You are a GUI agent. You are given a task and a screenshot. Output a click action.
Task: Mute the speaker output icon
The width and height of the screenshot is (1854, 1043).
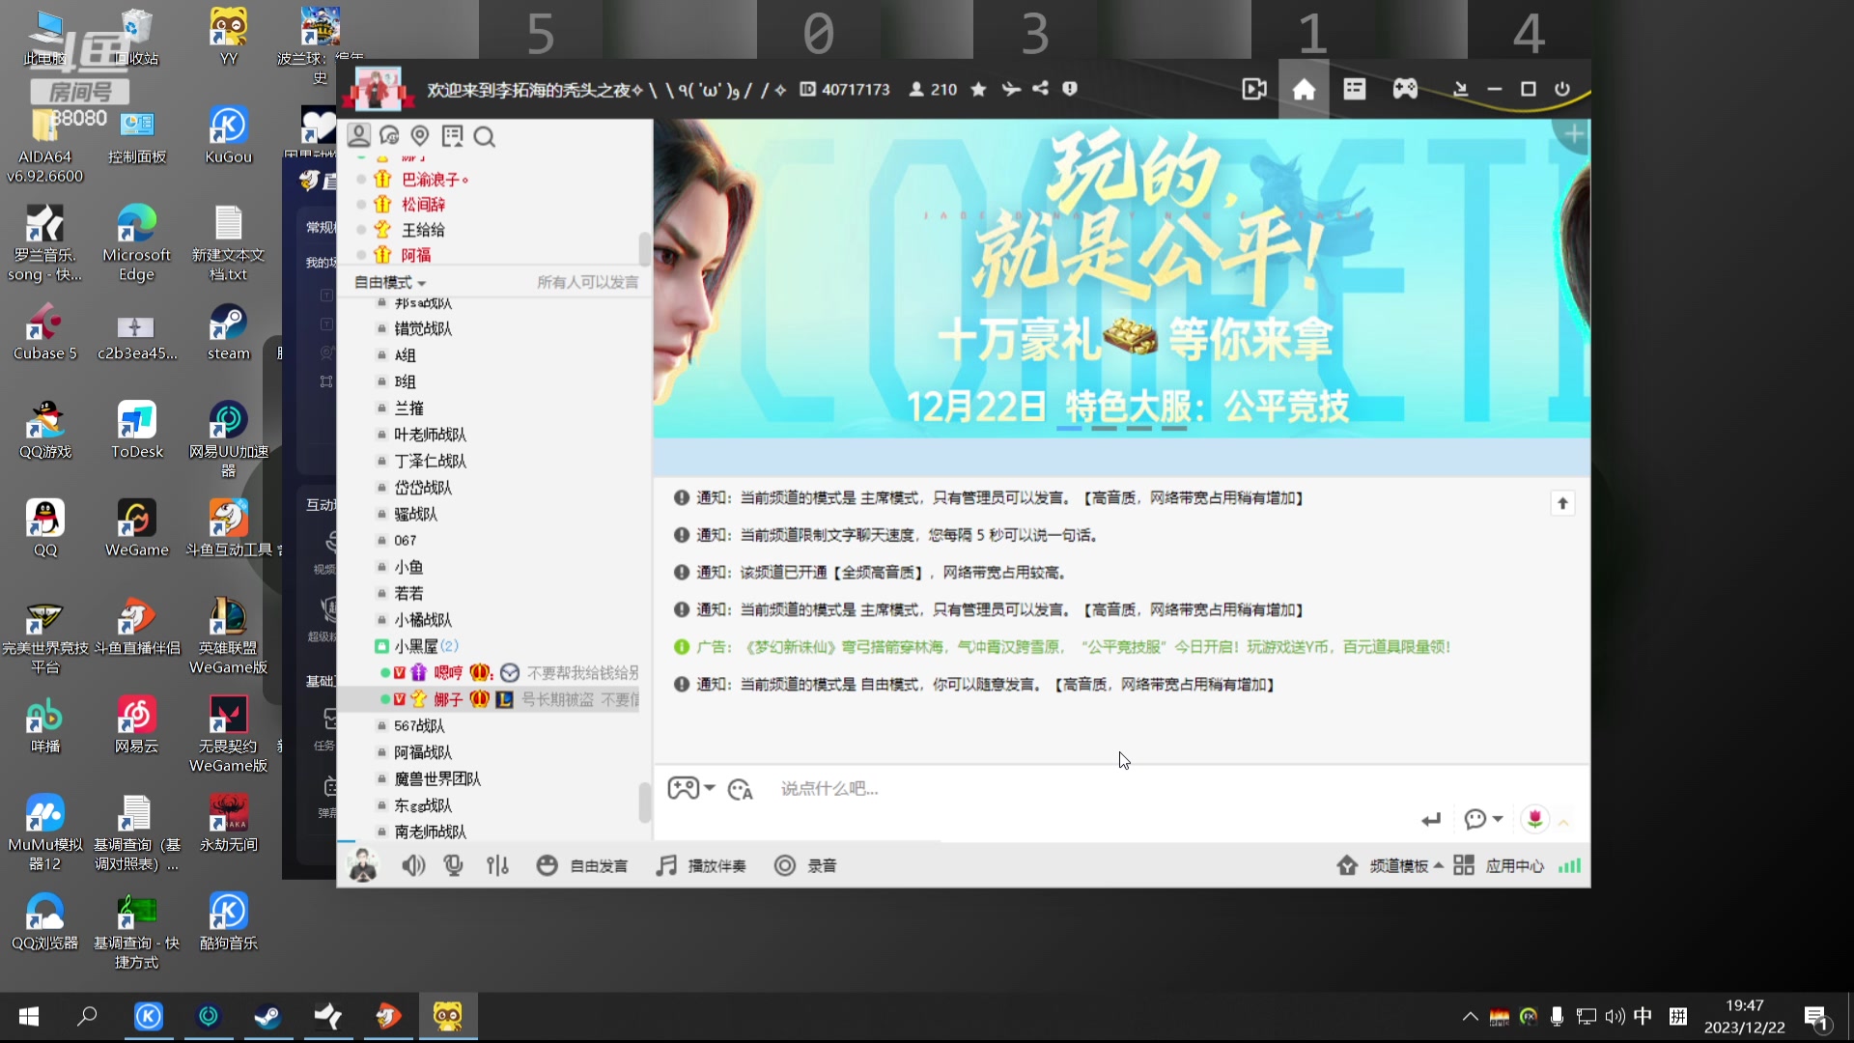tap(413, 865)
